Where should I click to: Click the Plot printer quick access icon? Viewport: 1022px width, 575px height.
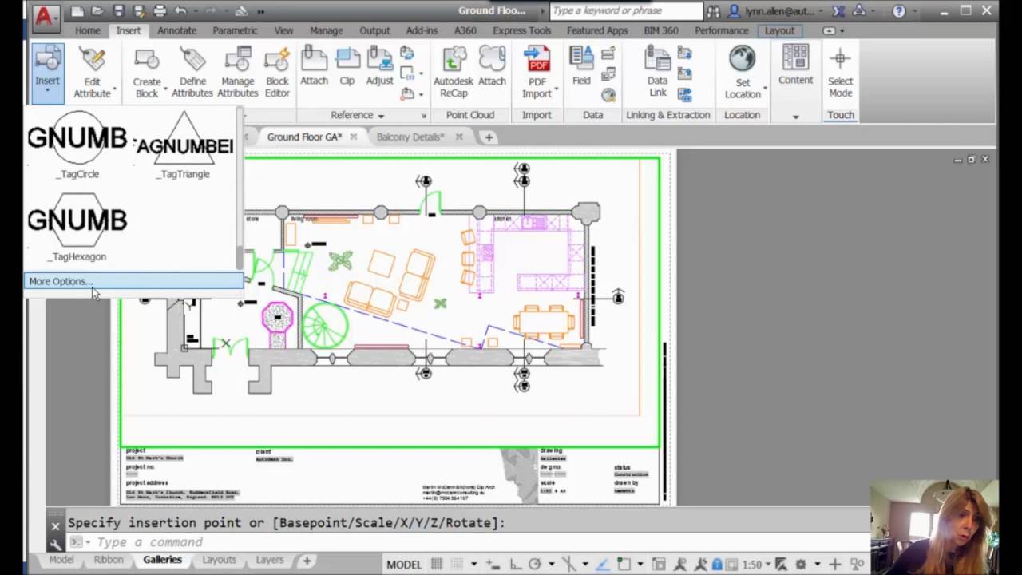tap(160, 11)
